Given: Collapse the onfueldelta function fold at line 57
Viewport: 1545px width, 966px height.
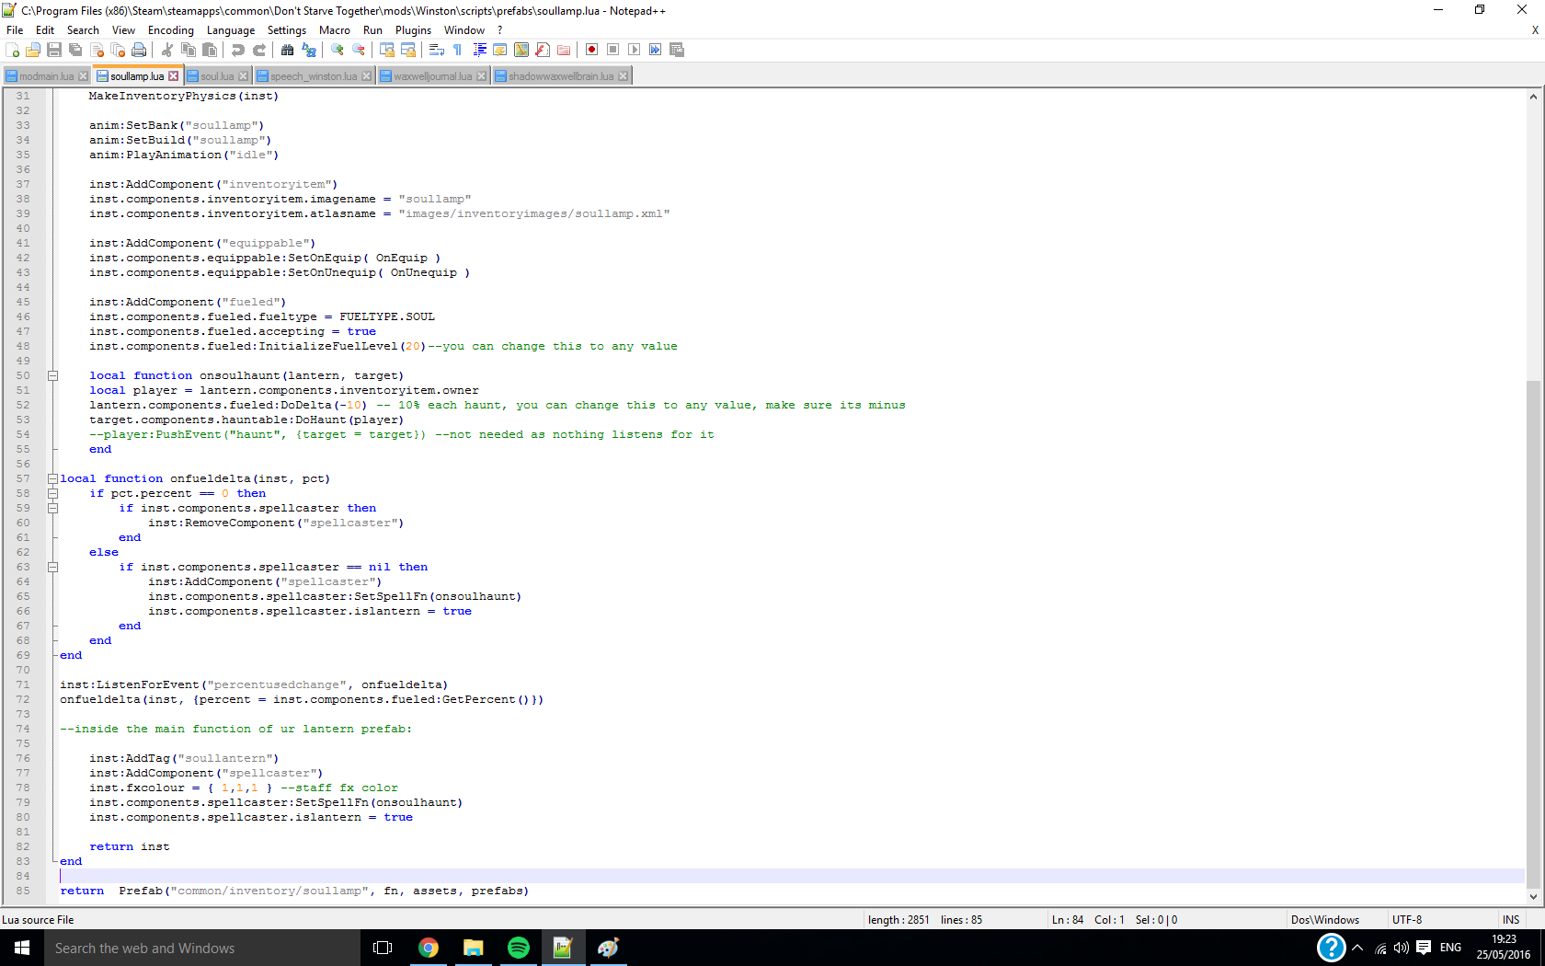Looking at the screenshot, I should point(52,478).
